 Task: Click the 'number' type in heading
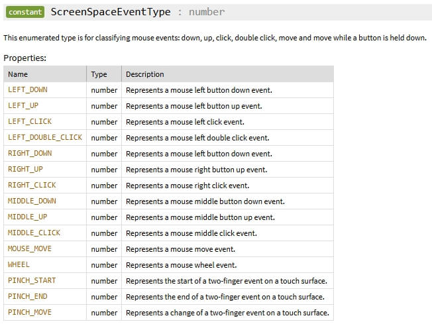tap(207, 12)
